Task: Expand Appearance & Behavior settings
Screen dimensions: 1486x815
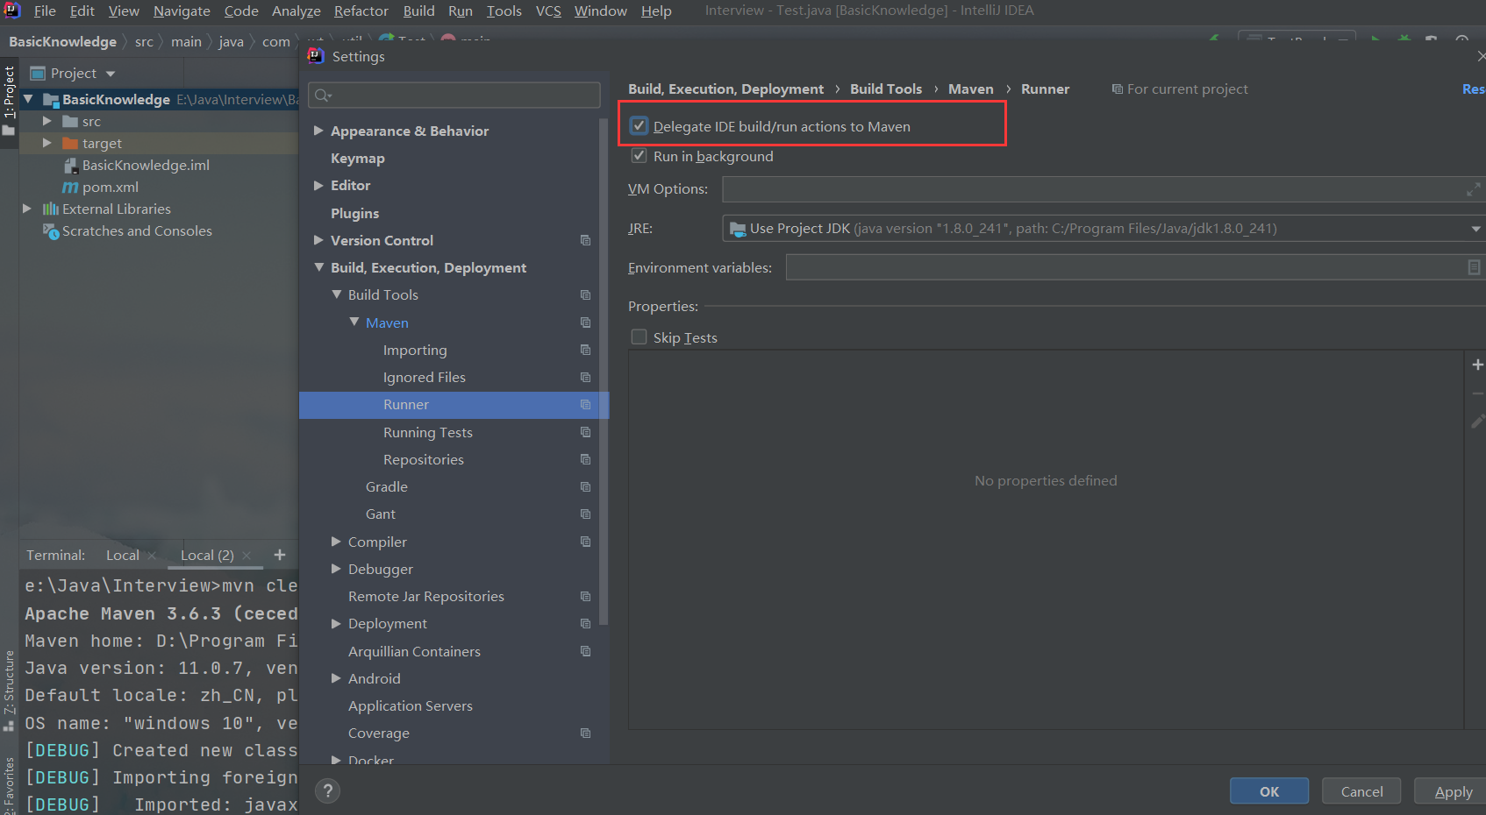Action: coord(318,131)
